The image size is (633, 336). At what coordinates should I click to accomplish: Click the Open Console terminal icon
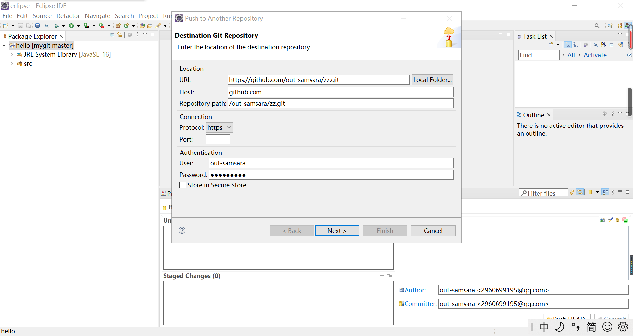(x=38, y=26)
